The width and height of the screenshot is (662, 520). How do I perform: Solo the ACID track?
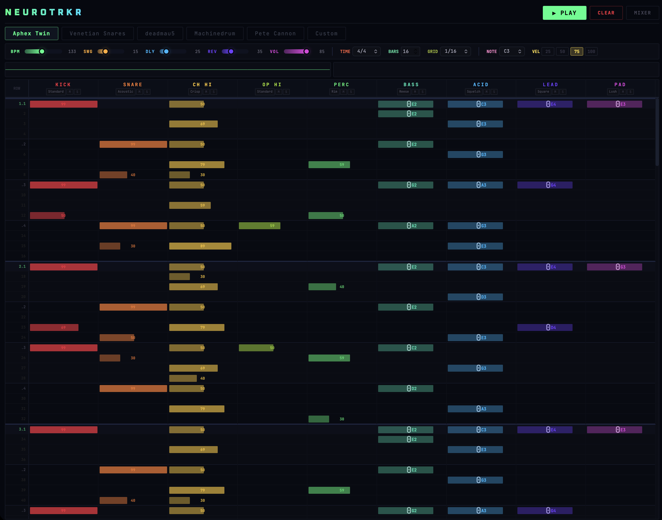(494, 92)
